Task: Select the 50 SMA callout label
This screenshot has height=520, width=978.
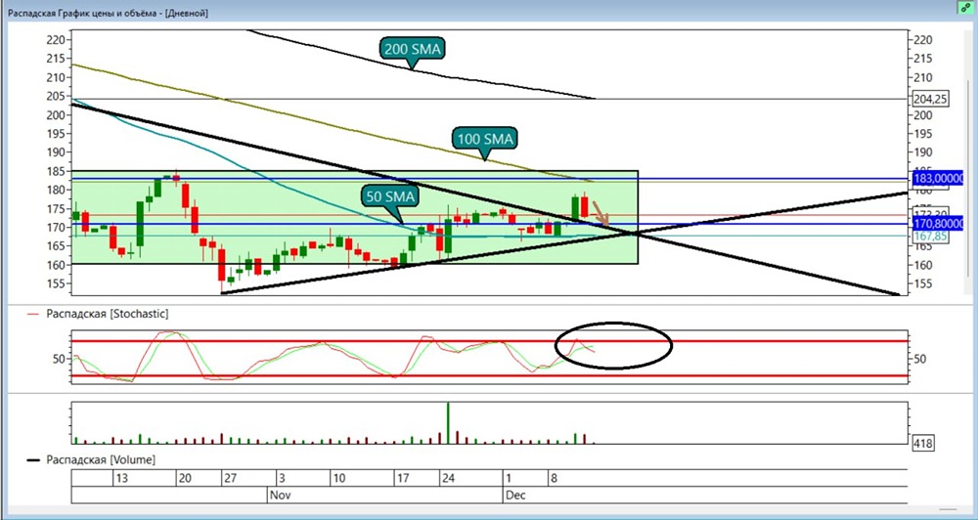Action: pyautogui.click(x=390, y=196)
